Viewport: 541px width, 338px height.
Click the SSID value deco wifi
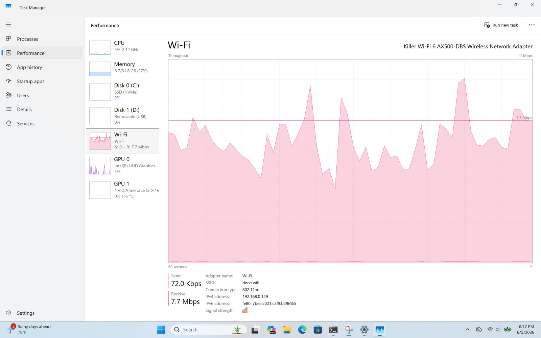click(251, 283)
